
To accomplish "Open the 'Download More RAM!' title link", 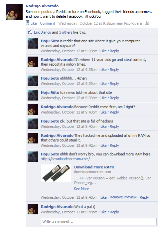I will point(94,167).
